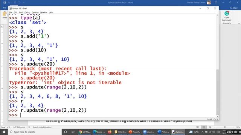Click the Python Shell vertical scrollbar
241x135 pixels.
click(217, 92)
